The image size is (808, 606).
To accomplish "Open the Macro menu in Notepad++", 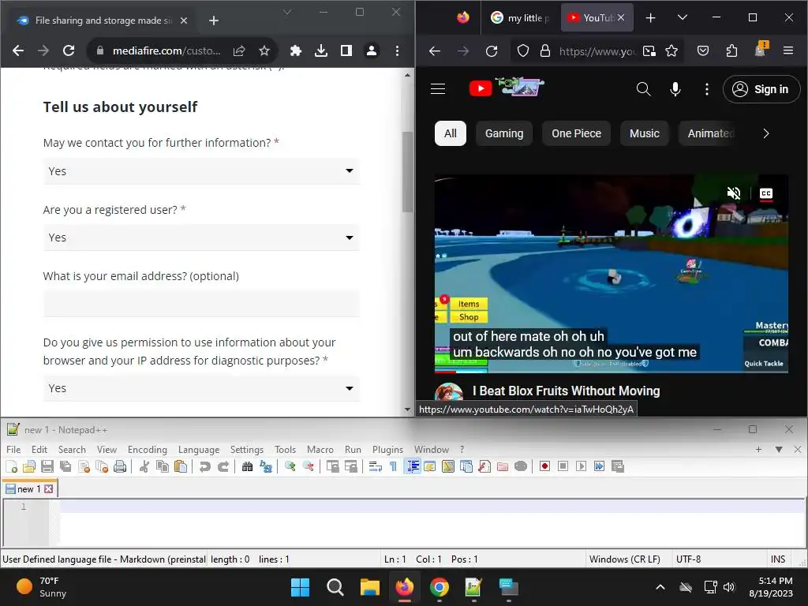I will pyautogui.click(x=320, y=449).
